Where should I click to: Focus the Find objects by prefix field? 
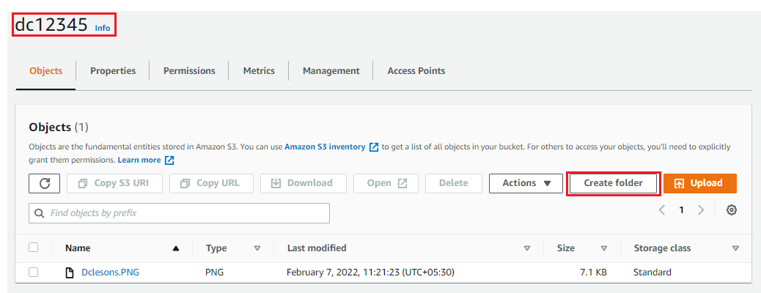click(x=179, y=213)
